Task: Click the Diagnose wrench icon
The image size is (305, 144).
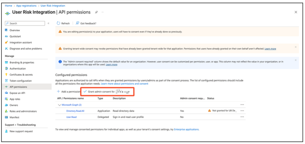Action: (x=6, y=49)
